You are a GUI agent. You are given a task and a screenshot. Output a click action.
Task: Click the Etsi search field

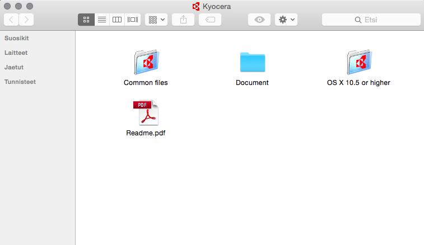tap(371, 20)
